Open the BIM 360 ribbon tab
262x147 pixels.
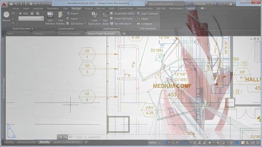click(x=161, y=8)
